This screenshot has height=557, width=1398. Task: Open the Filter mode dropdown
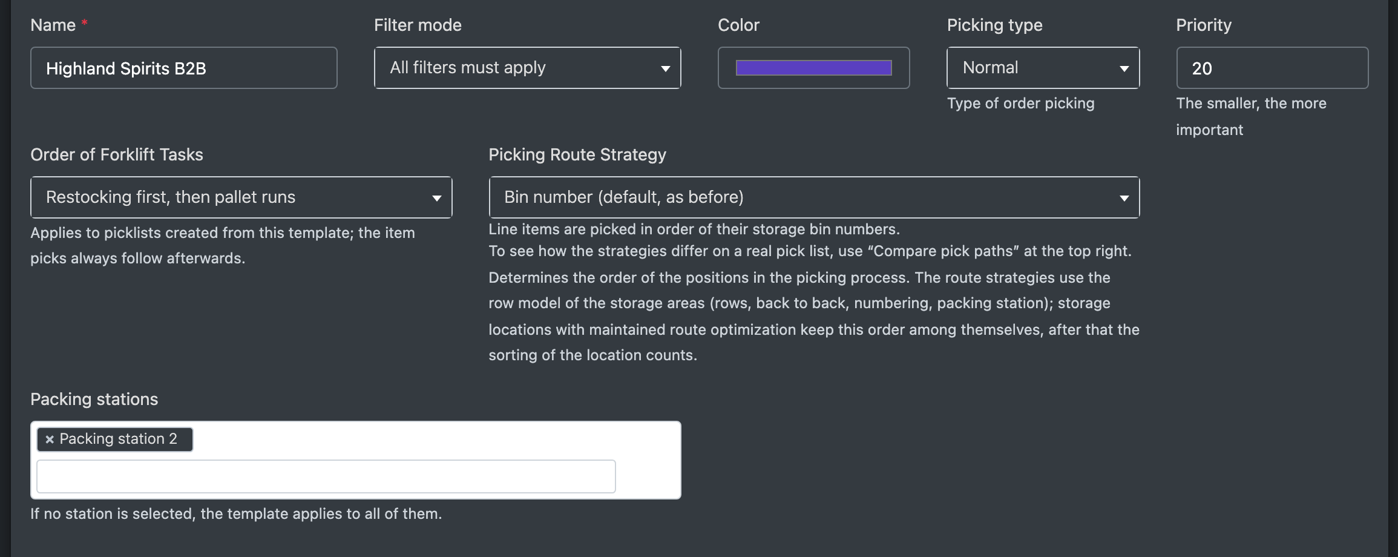click(x=528, y=68)
